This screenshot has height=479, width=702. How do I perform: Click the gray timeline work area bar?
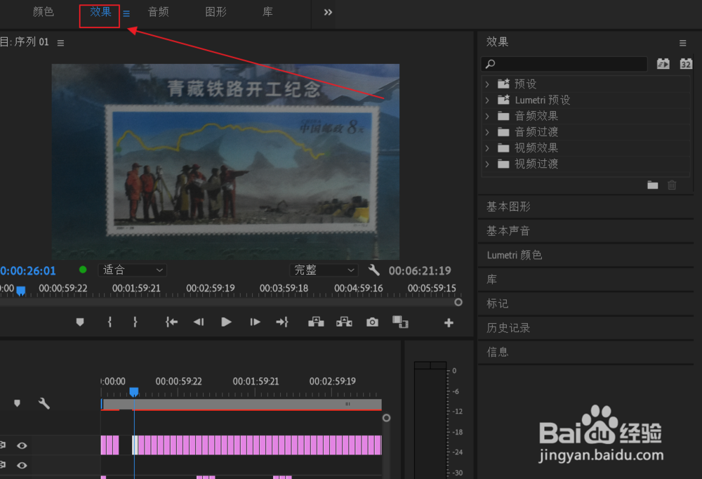pos(241,404)
